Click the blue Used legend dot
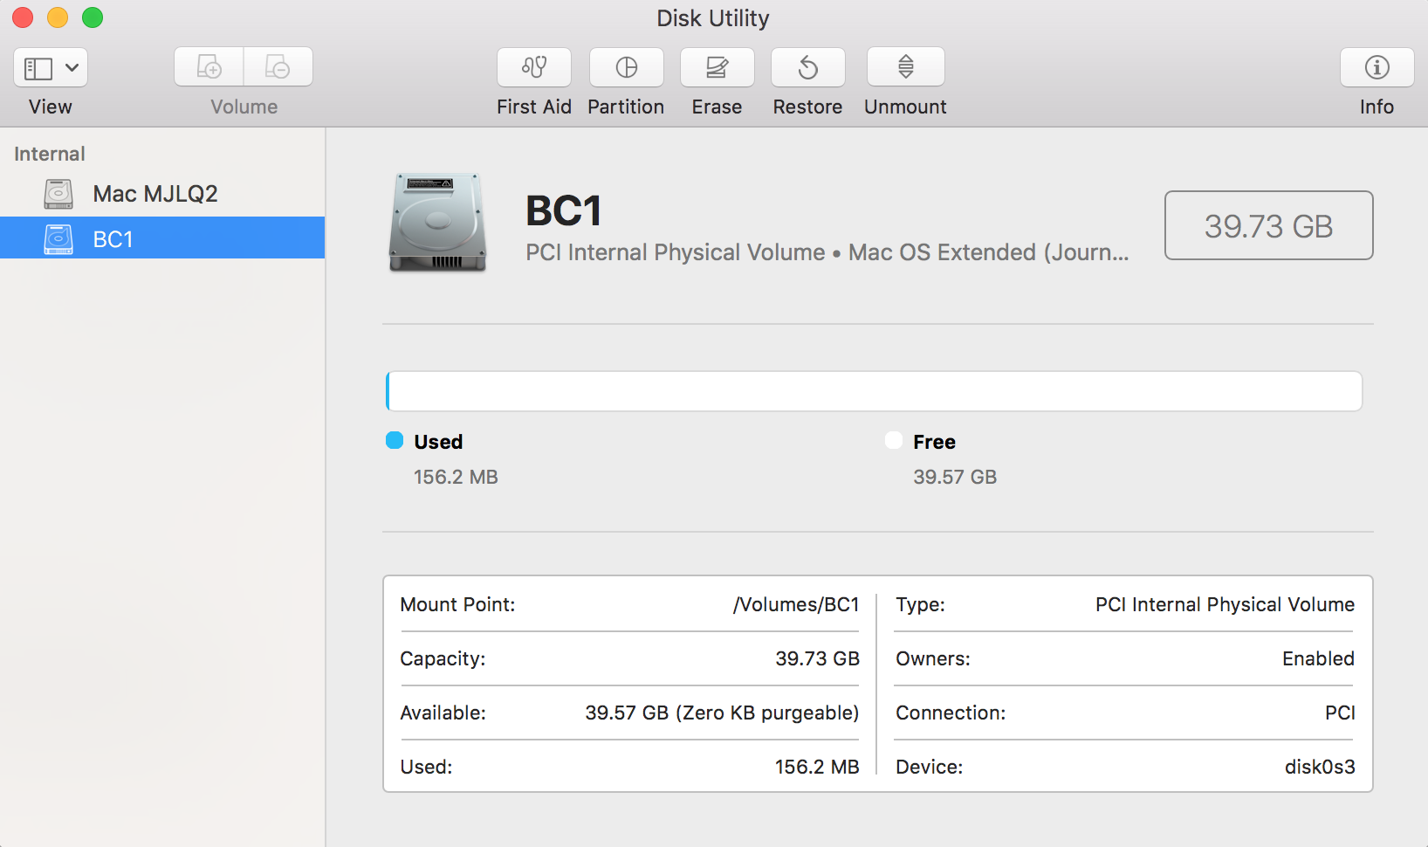 click(x=395, y=440)
